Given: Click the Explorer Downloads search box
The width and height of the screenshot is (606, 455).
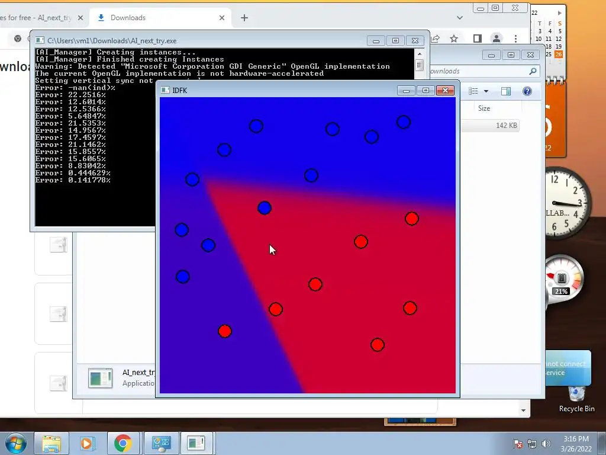Looking at the screenshot, I should pyautogui.click(x=479, y=71).
